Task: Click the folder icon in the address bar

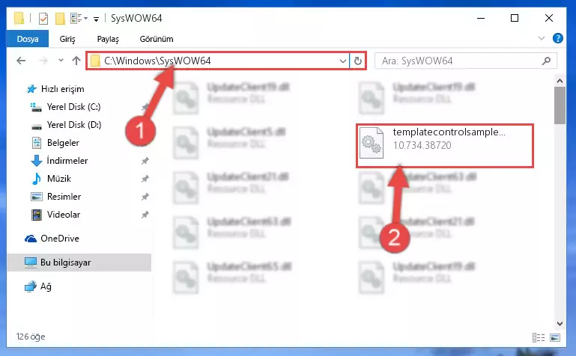Action: coord(95,61)
